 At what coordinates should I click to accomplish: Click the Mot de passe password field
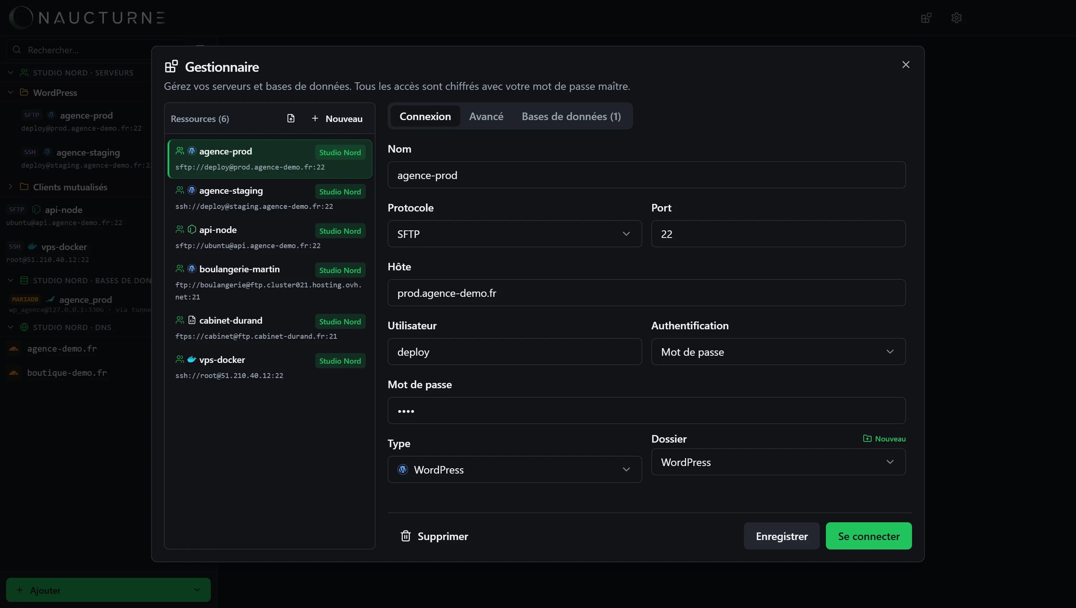pyautogui.click(x=646, y=411)
